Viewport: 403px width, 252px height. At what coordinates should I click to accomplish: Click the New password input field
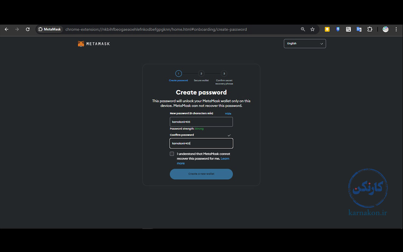click(201, 122)
